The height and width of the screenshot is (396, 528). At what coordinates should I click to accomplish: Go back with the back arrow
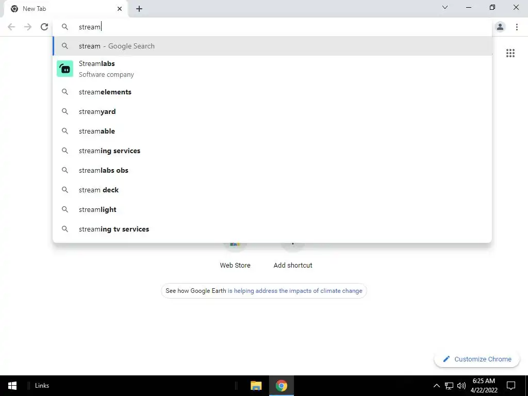point(11,27)
